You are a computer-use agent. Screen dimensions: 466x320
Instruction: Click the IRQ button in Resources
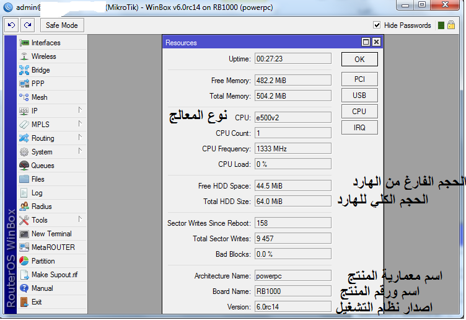[x=359, y=128]
